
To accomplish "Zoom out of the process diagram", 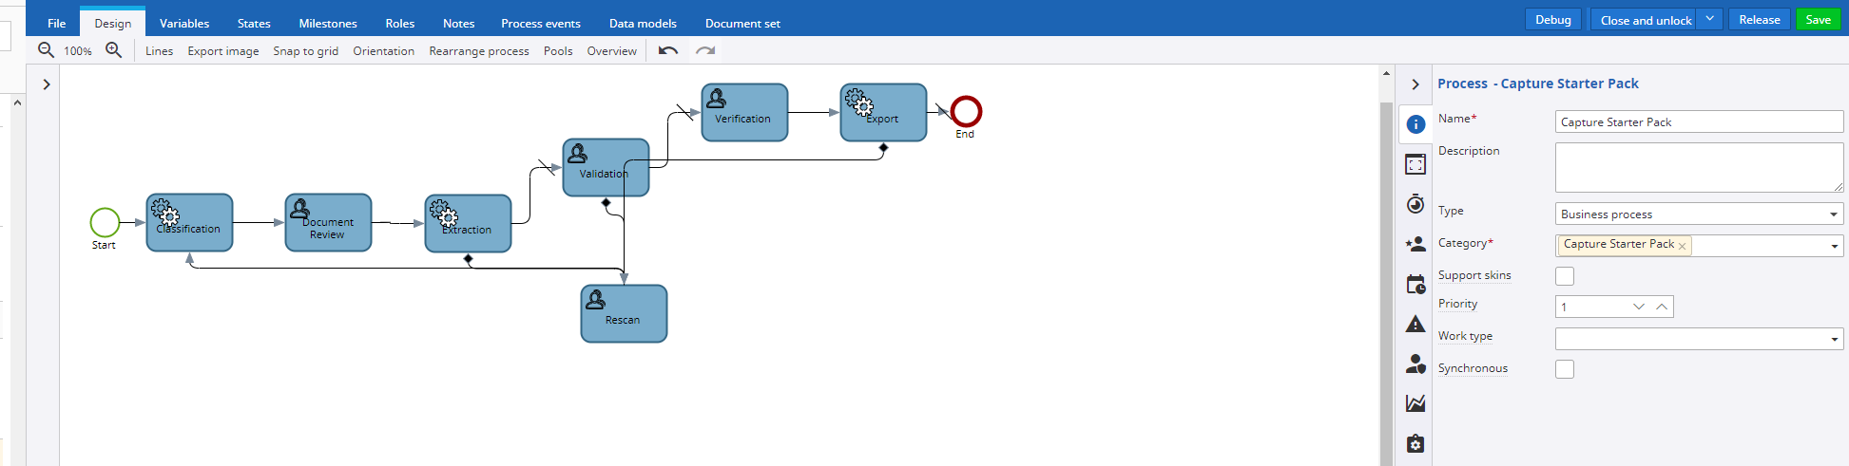I will pyautogui.click(x=46, y=50).
